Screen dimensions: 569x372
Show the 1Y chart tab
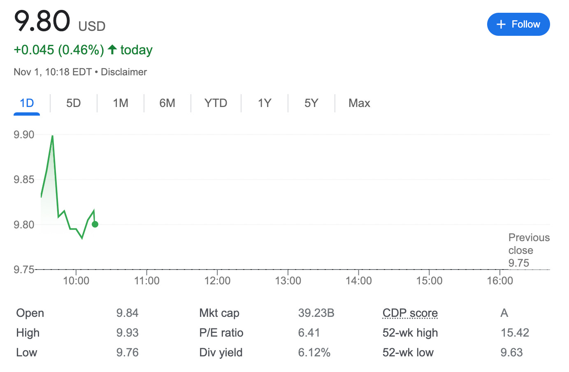[265, 103]
